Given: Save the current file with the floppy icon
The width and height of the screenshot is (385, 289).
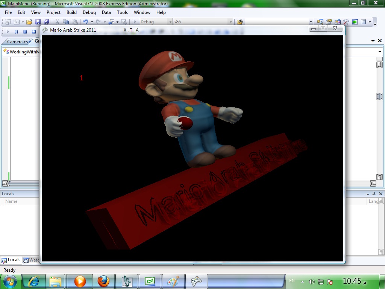Looking at the screenshot, I should point(38,22).
